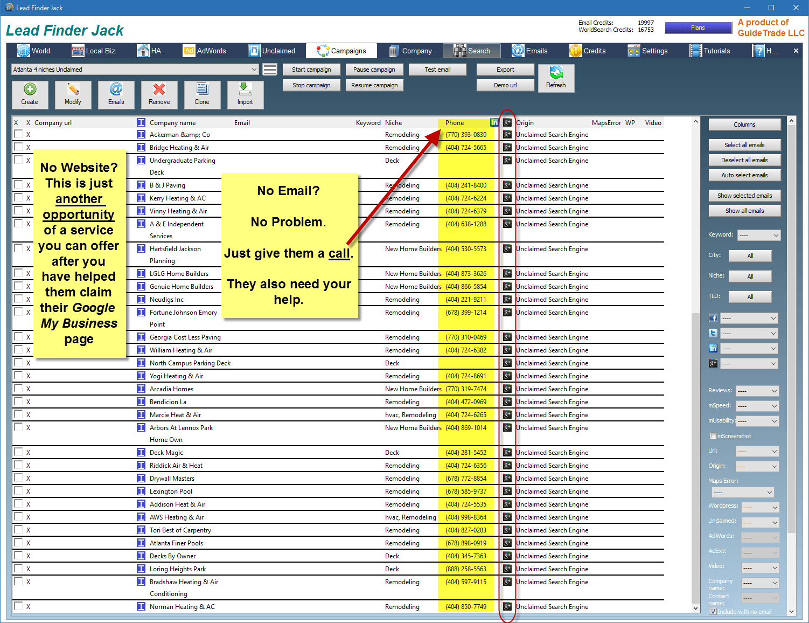
Task: Open the Reviews filter dropdown
Action: pyautogui.click(x=758, y=391)
